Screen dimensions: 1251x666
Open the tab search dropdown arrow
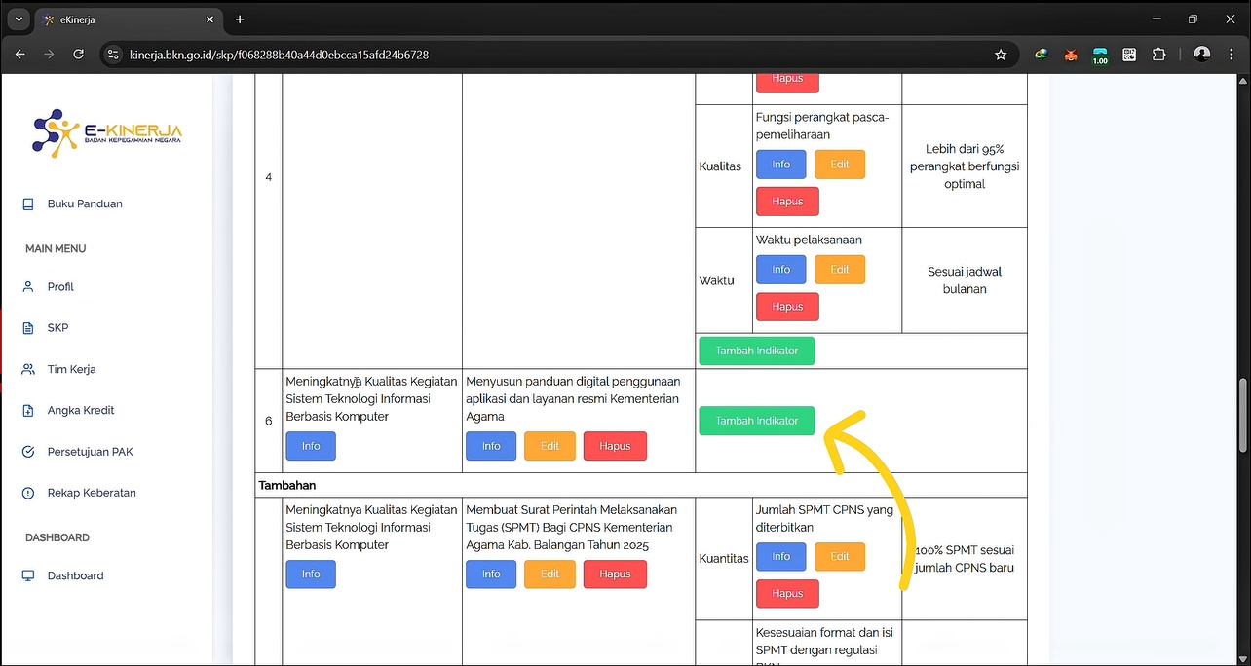(18, 19)
